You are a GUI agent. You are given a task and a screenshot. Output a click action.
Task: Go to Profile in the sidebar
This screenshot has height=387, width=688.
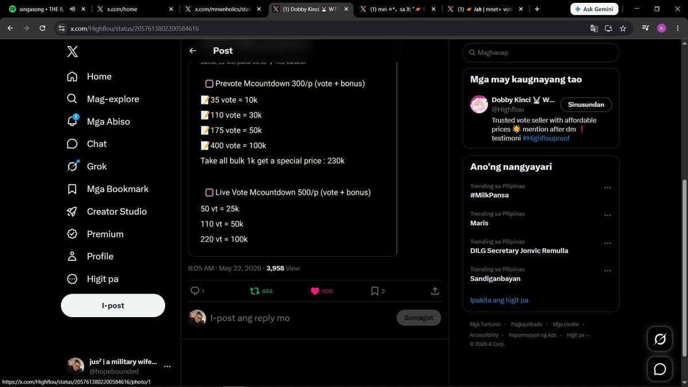pos(89,256)
